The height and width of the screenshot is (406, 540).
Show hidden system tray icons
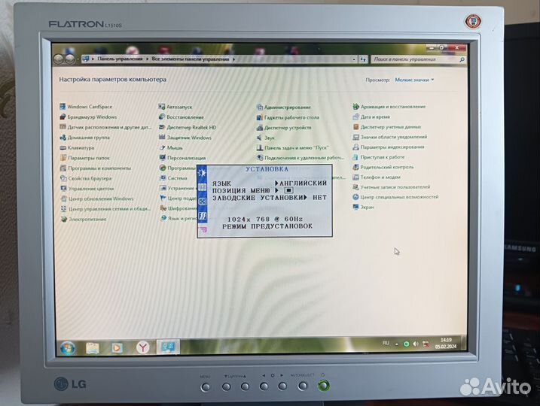[398, 344]
